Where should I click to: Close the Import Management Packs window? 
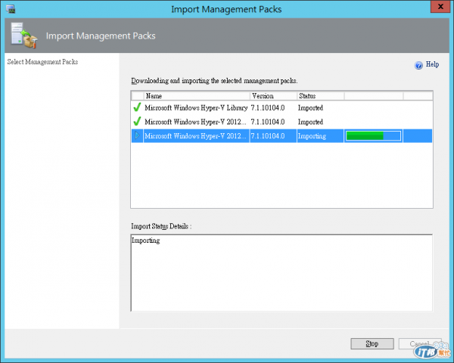click(440, 6)
